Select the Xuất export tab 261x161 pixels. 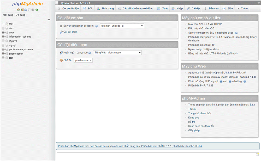[x=162, y=9]
